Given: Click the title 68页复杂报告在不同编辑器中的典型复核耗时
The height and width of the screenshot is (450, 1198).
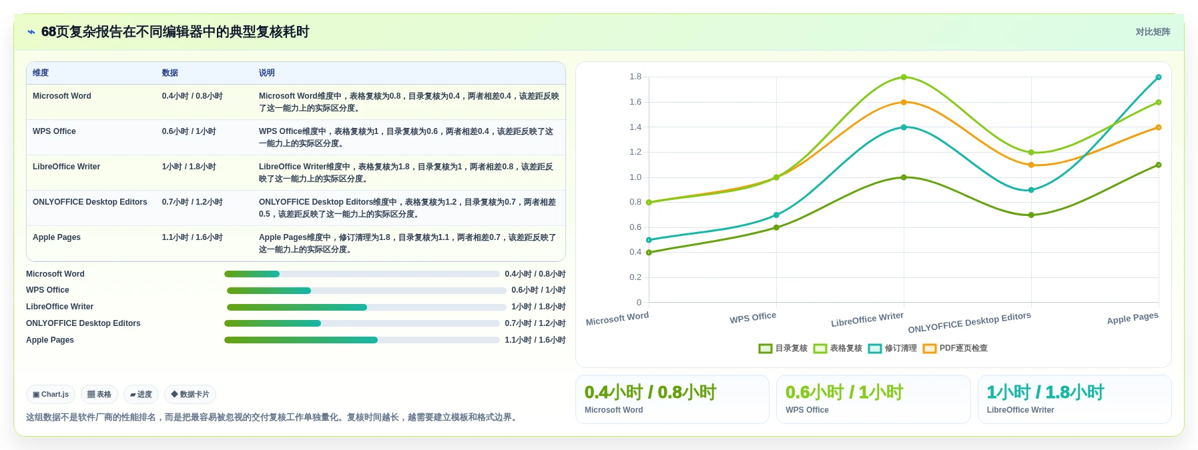Looking at the screenshot, I should point(176,32).
